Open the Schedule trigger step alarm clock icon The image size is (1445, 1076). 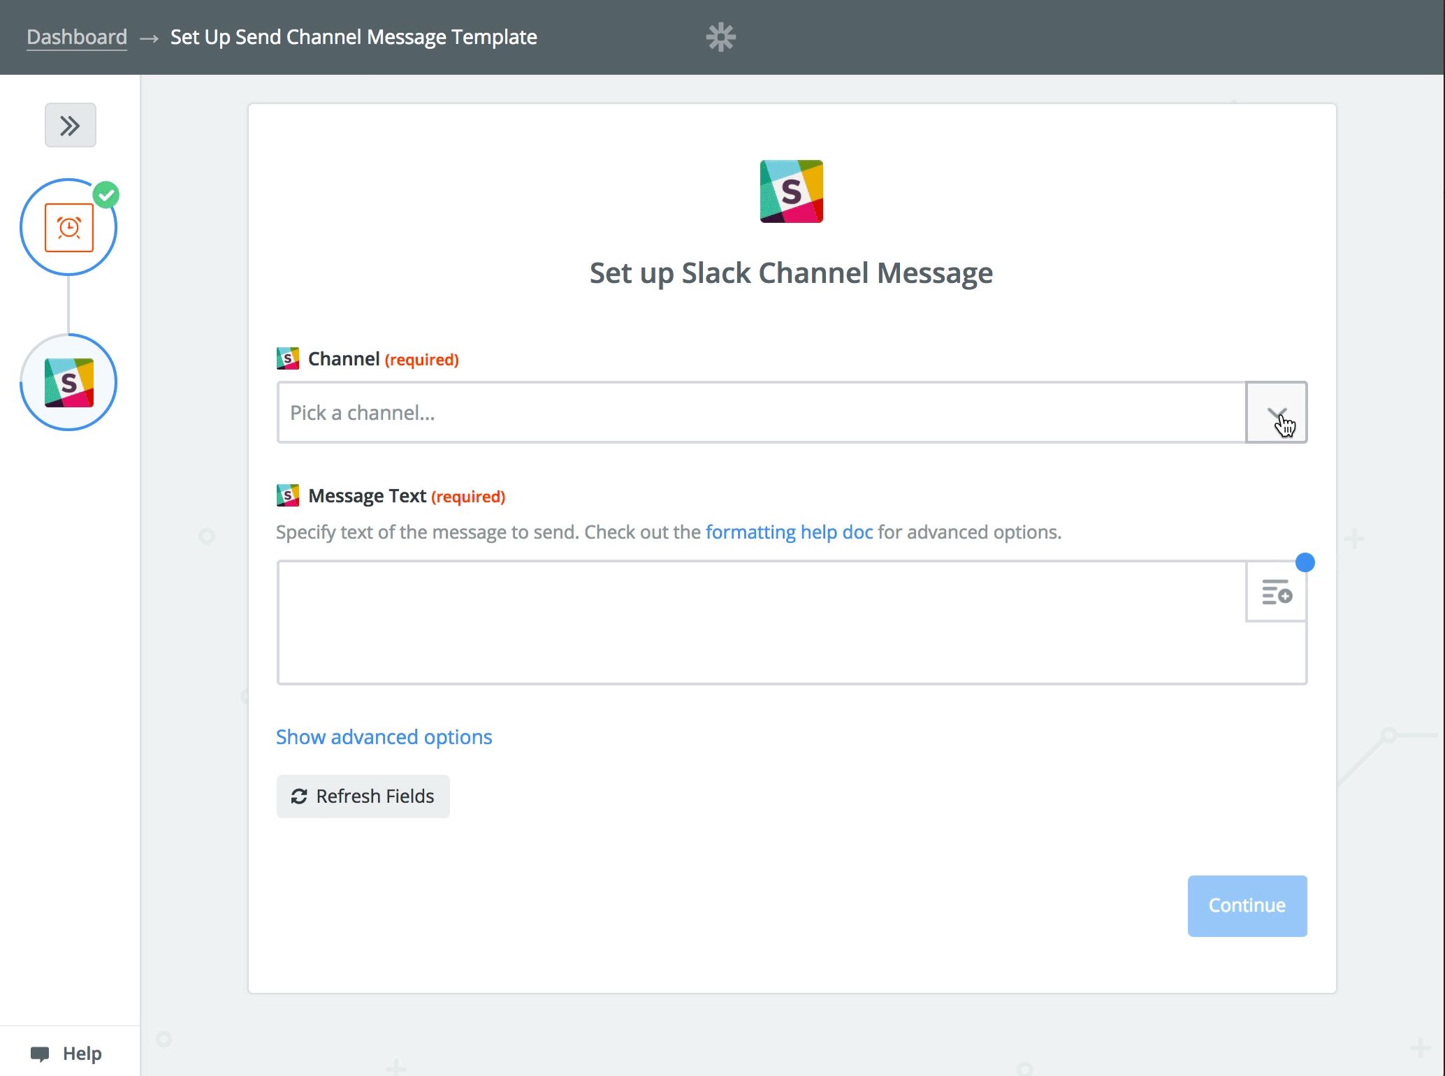(x=68, y=228)
